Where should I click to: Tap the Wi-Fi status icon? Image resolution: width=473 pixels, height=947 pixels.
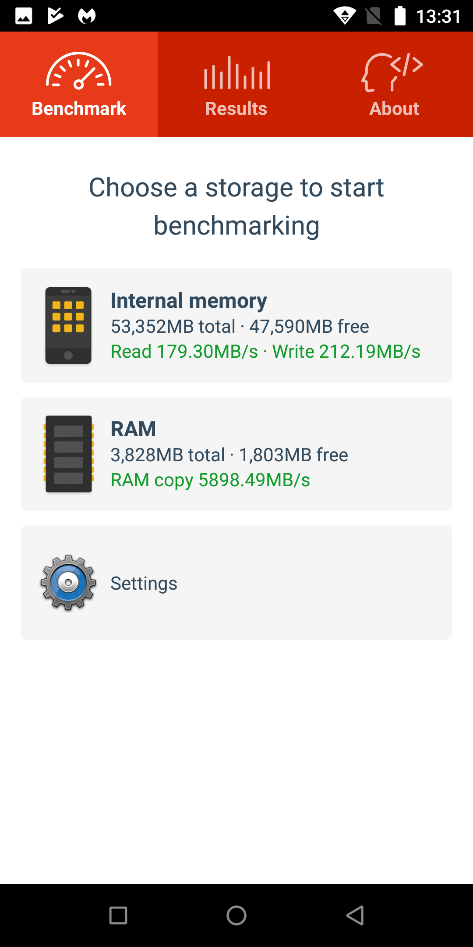point(345,16)
